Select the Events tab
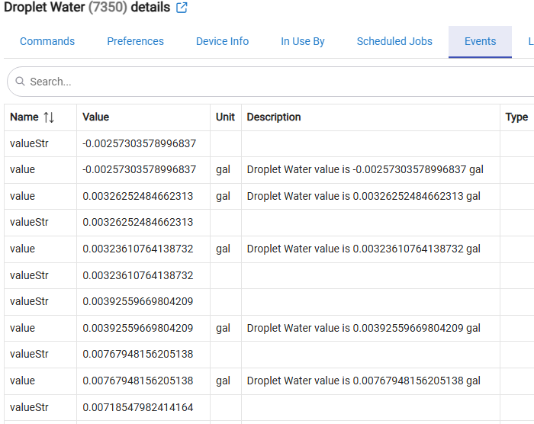This screenshot has height=424, width=534. pyautogui.click(x=480, y=41)
